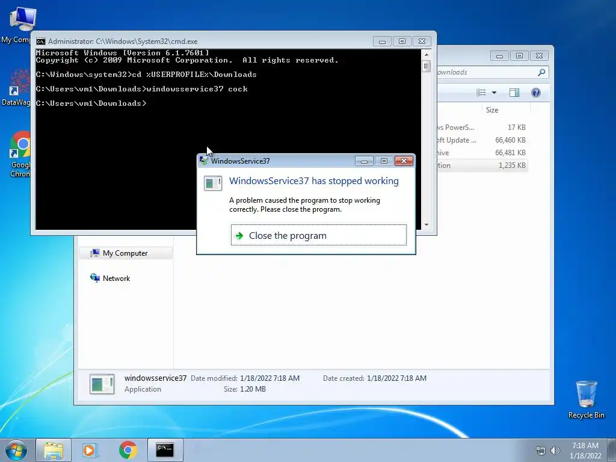This screenshot has width=616, height=462.
Task: Click the My Computer icon in navigation pane
Action: [x=94, y=253]
